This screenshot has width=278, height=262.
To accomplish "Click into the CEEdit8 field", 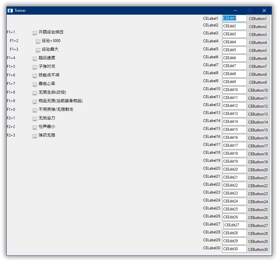I will click(x=234, y=74).
